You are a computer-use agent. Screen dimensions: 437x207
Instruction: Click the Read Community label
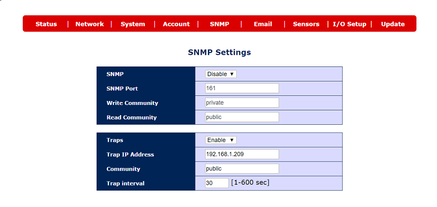click(132, 118)
